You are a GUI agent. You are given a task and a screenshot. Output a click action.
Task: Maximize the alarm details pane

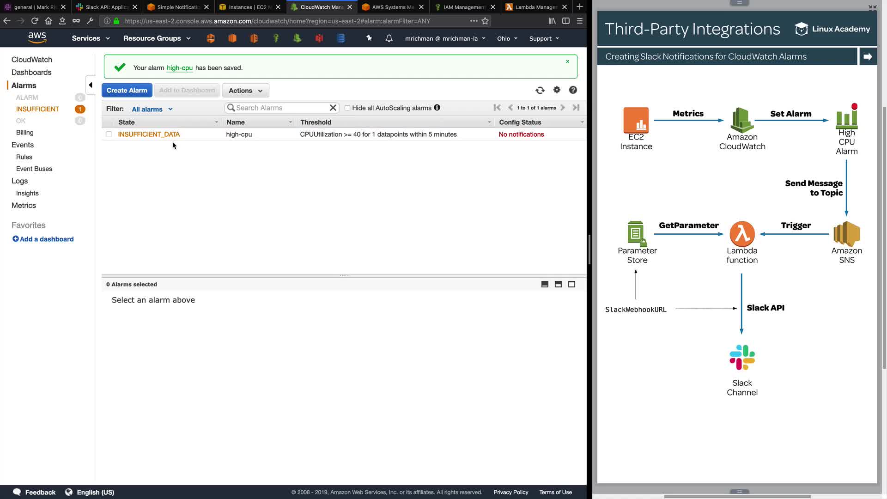(x=571, y=284)
